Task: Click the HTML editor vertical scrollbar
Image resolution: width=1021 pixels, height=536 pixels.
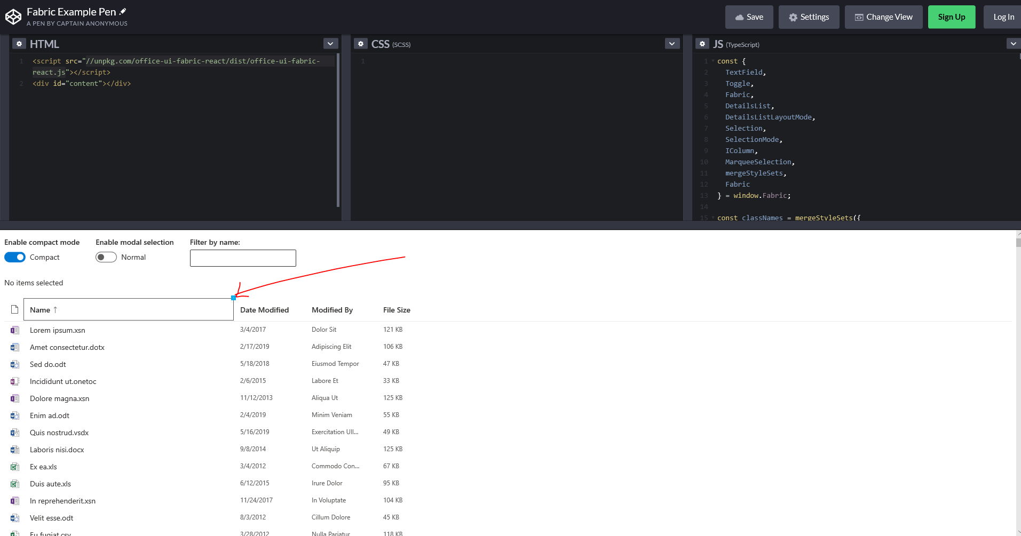Action: (x=338, y=130)
